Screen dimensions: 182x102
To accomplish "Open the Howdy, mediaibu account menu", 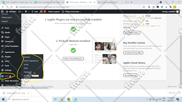I will [x=170, y=11].
